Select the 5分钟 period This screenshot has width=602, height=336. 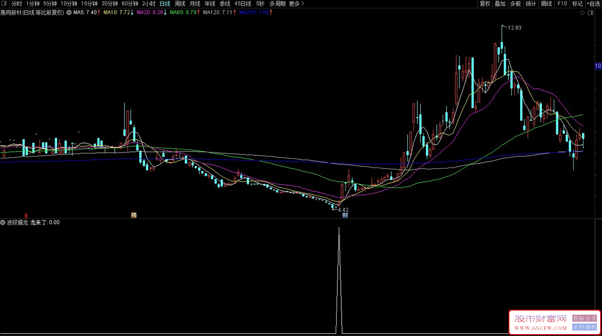(x=50, y=4)
